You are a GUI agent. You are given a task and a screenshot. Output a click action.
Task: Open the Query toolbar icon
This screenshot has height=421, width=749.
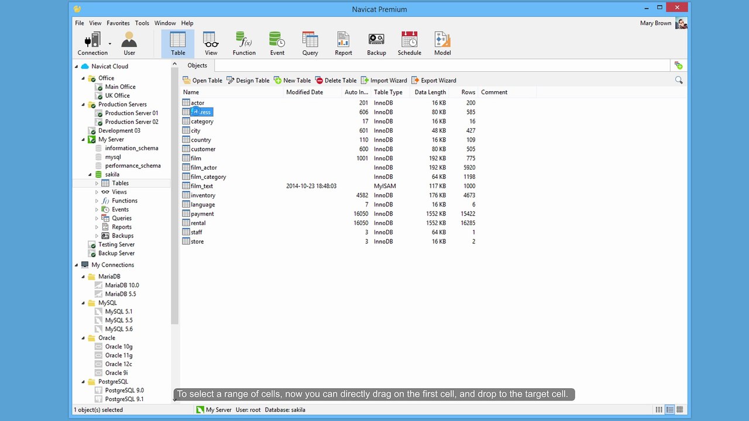pyautogui.click(x=310, y=44)
